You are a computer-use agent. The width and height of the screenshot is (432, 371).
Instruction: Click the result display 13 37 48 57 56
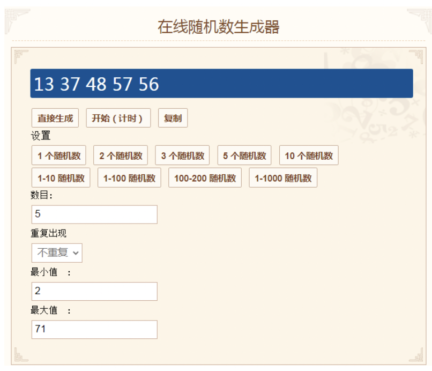click(x=221, y=84)
